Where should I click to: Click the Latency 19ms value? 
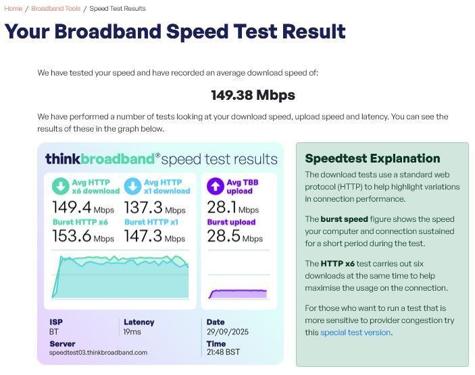pyautogui.click(x=132, y=332)
